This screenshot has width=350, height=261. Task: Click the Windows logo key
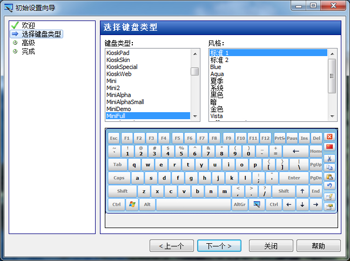tap(132, 204)
